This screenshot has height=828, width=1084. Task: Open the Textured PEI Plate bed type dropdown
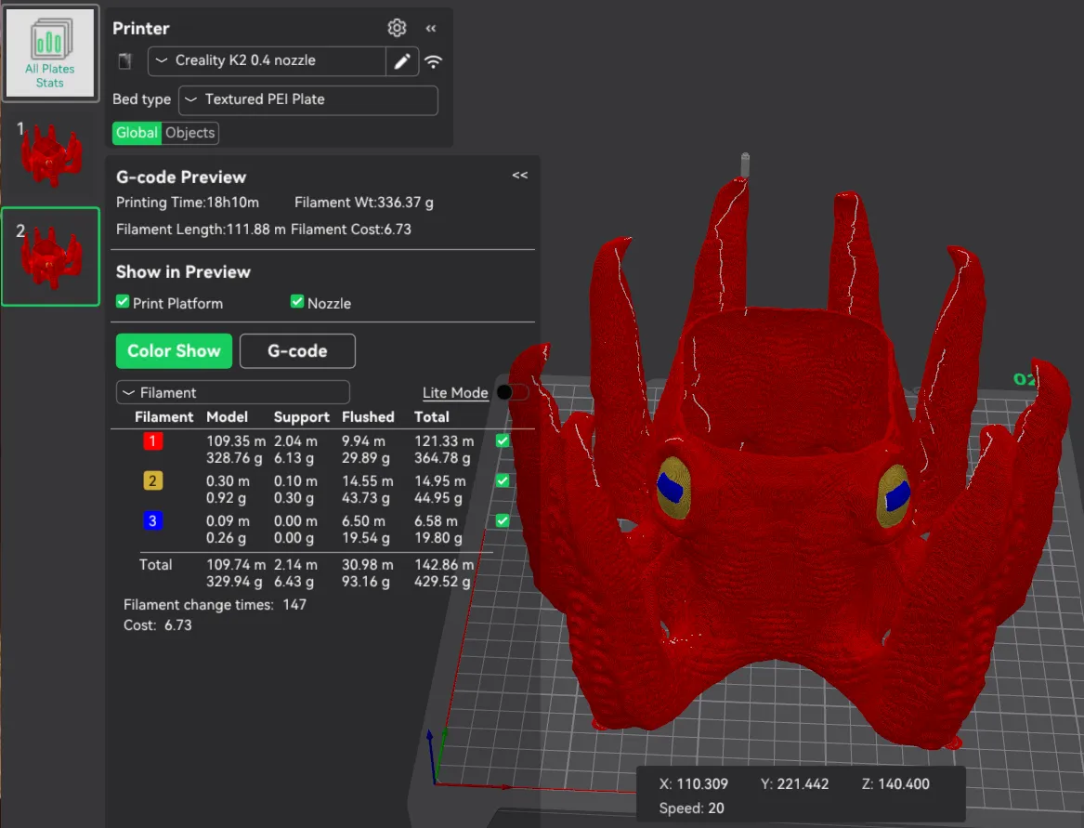pyautogui.click(x=308, y=99)
